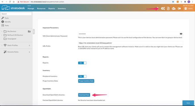This screenshot has height=106, width=195.
Task: Open the Inventory menu
Action: 62,8
